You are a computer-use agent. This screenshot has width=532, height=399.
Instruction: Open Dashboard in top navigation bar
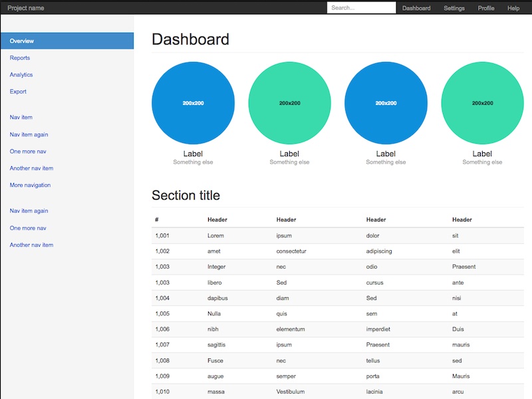point(416,8)
